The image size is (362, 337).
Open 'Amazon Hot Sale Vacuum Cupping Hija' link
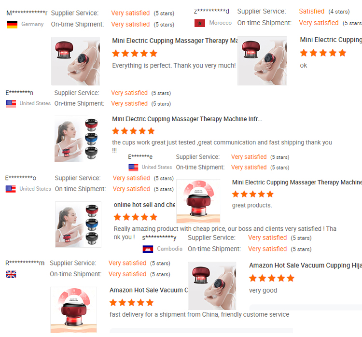[306, 266]
